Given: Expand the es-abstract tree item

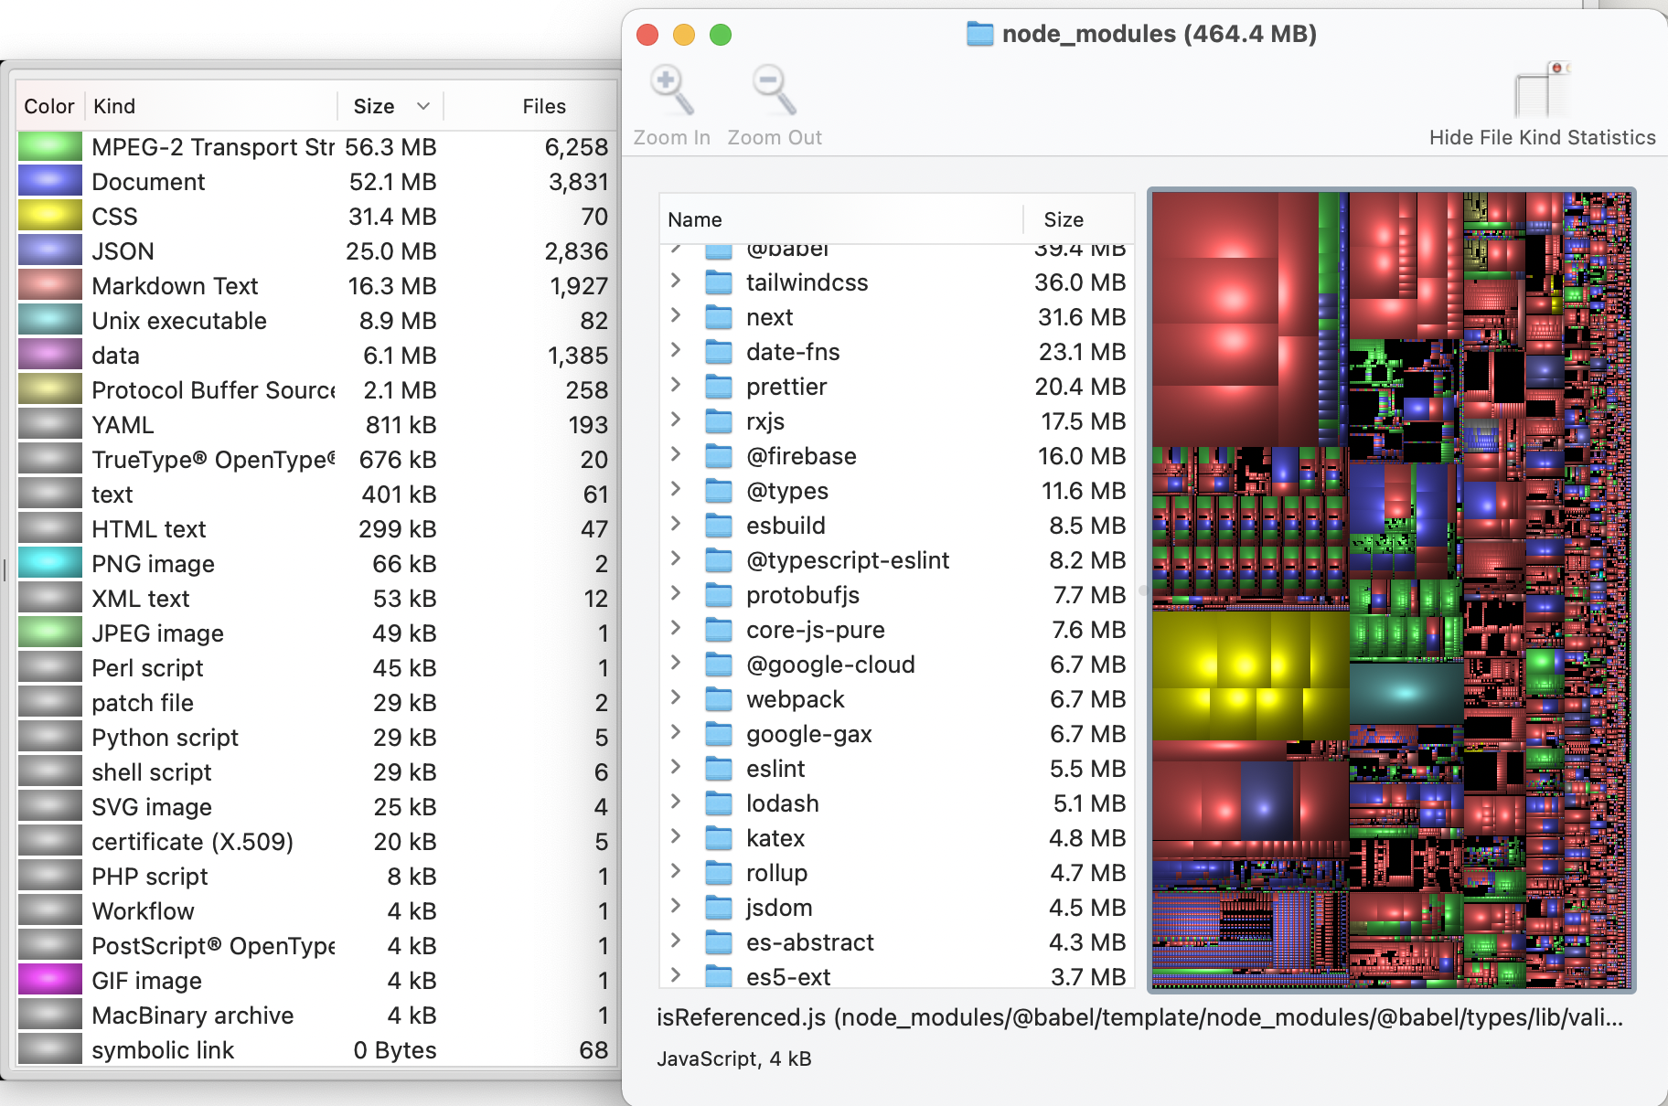Looking at the screenshot, I should [677, 942].
